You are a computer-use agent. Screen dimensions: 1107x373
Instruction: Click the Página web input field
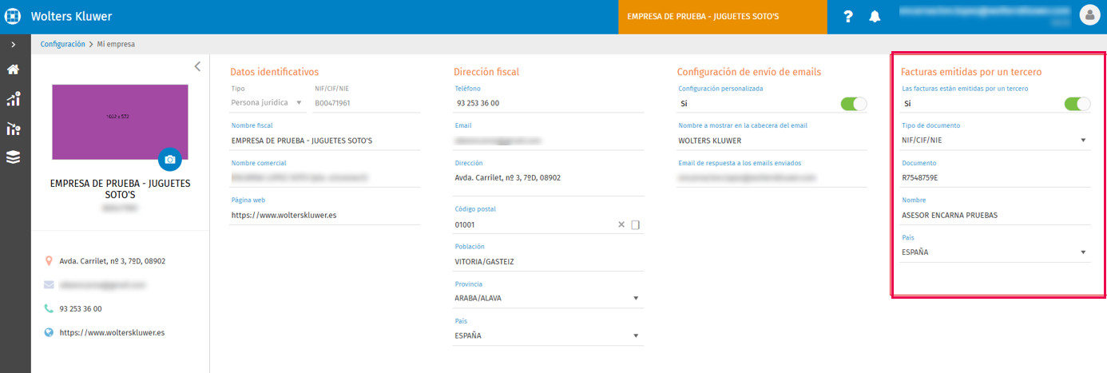coord(324,215)
